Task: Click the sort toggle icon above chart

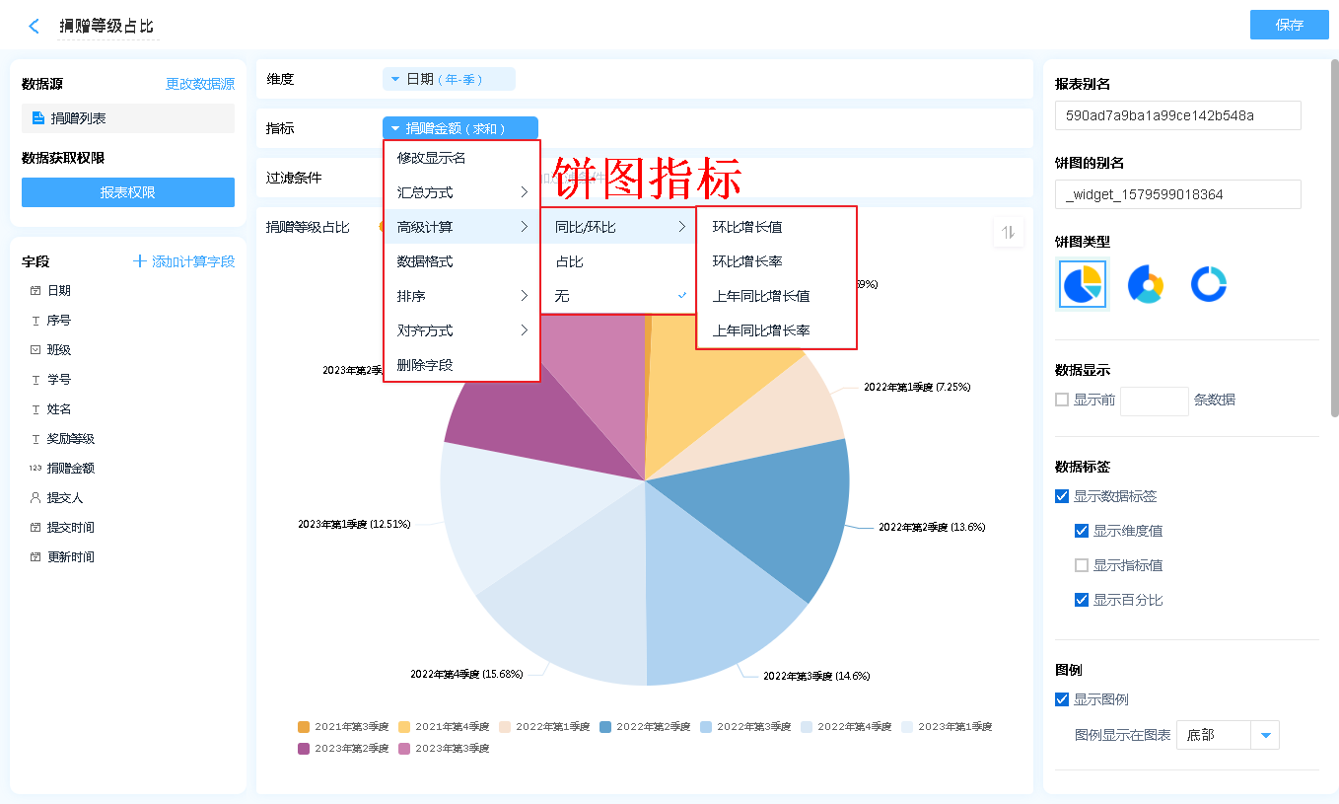Action: tap(1008, 232)
